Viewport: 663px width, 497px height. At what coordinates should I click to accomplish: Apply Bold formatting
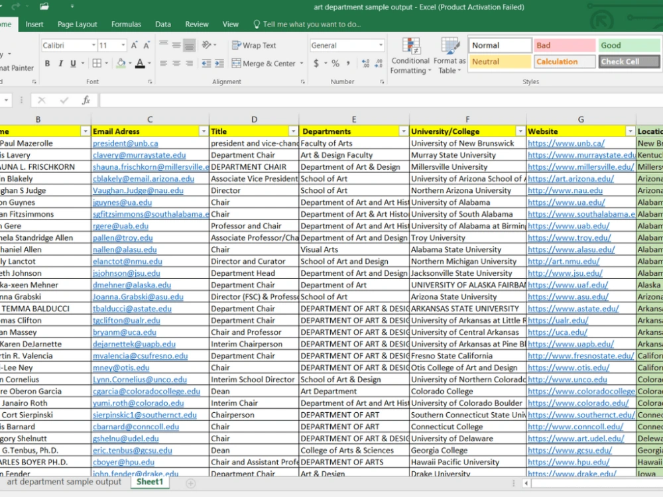(x=47, y=64)
